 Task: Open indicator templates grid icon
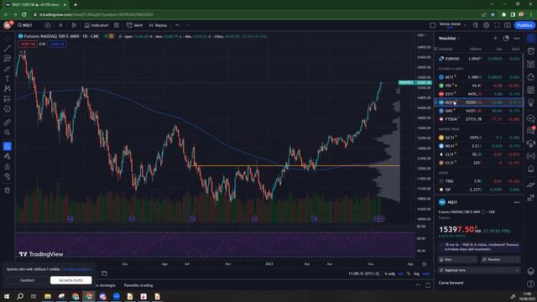117,25
